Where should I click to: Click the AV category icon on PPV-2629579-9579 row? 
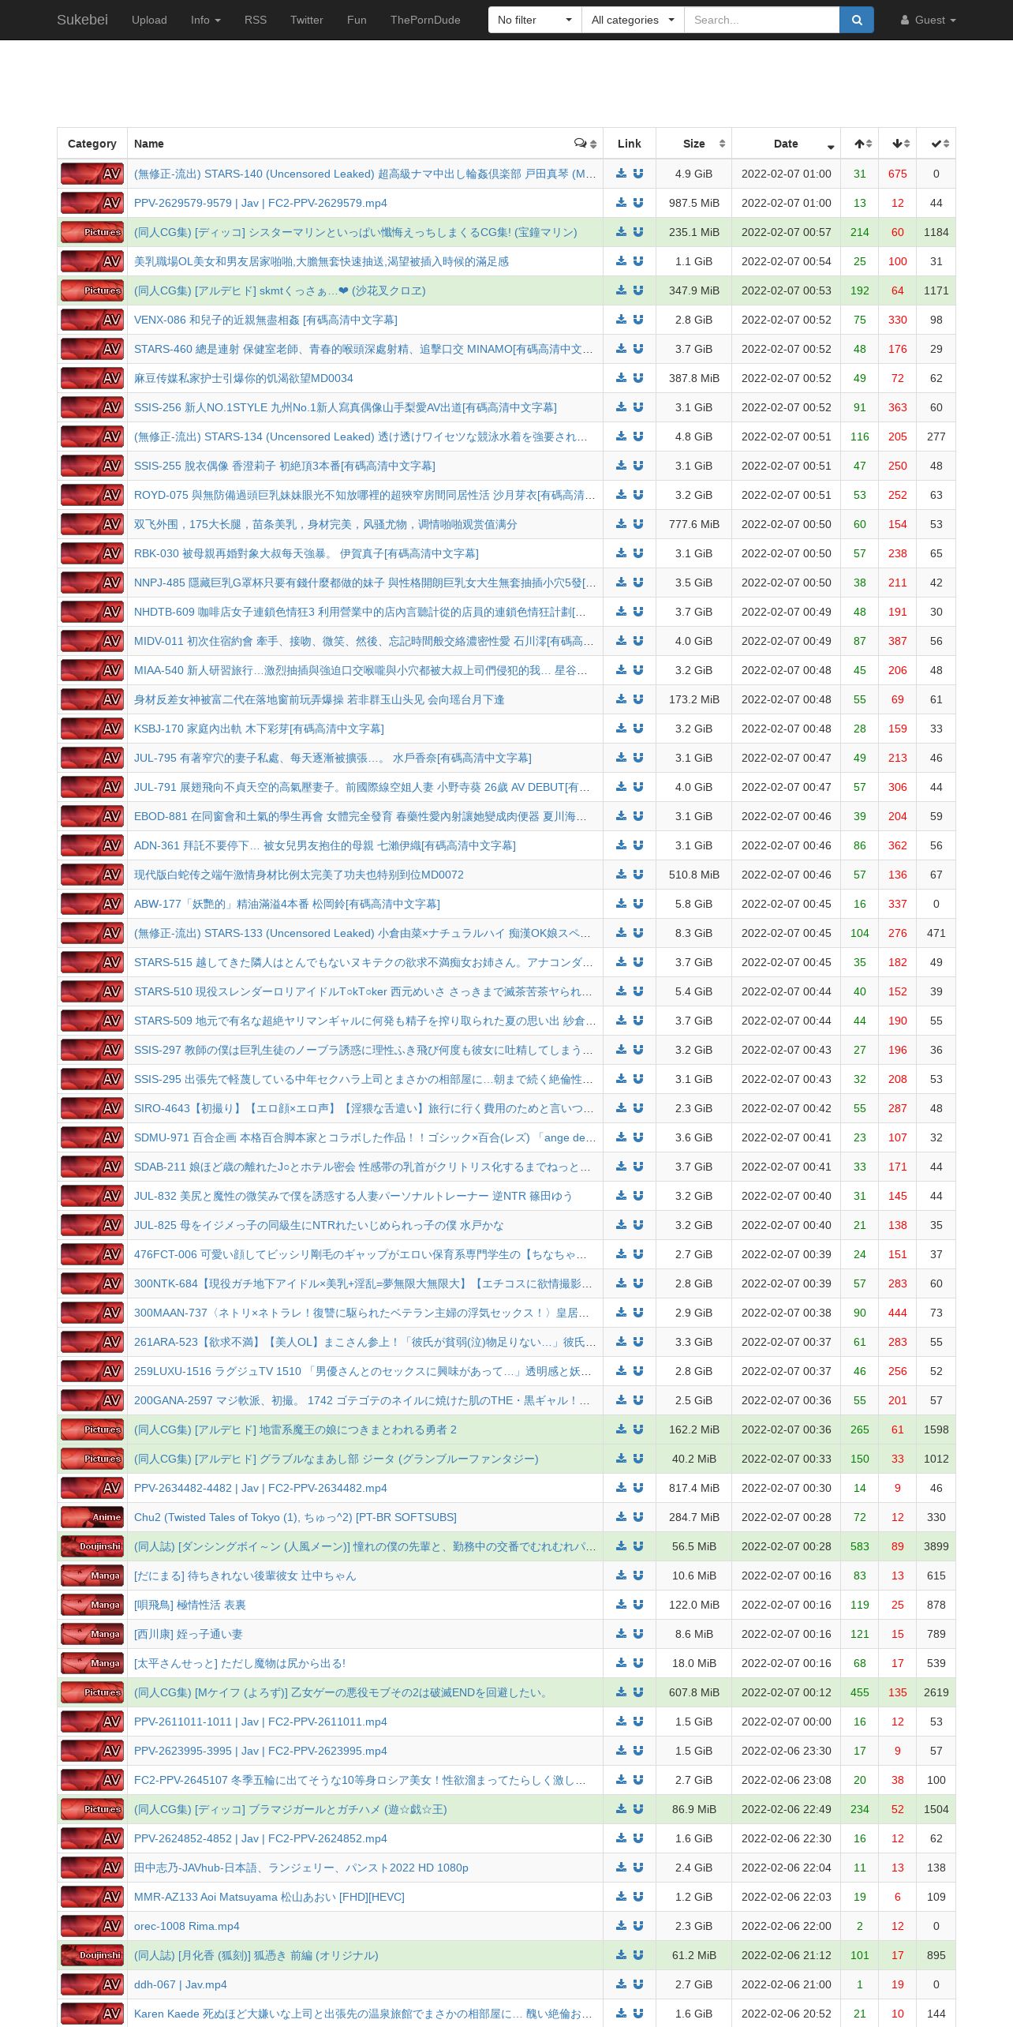pos(92,203)
